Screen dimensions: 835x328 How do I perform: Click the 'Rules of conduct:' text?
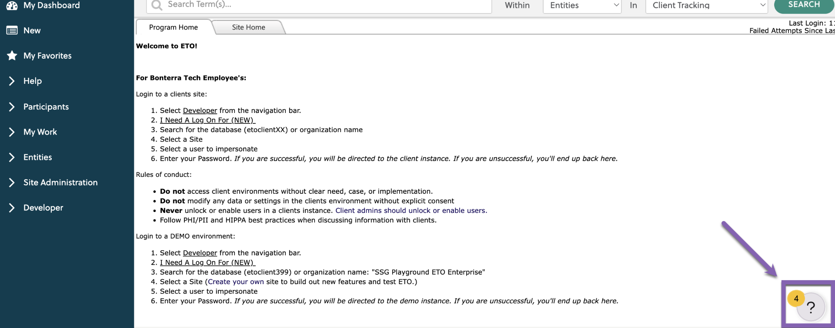[x=164, y=174]
